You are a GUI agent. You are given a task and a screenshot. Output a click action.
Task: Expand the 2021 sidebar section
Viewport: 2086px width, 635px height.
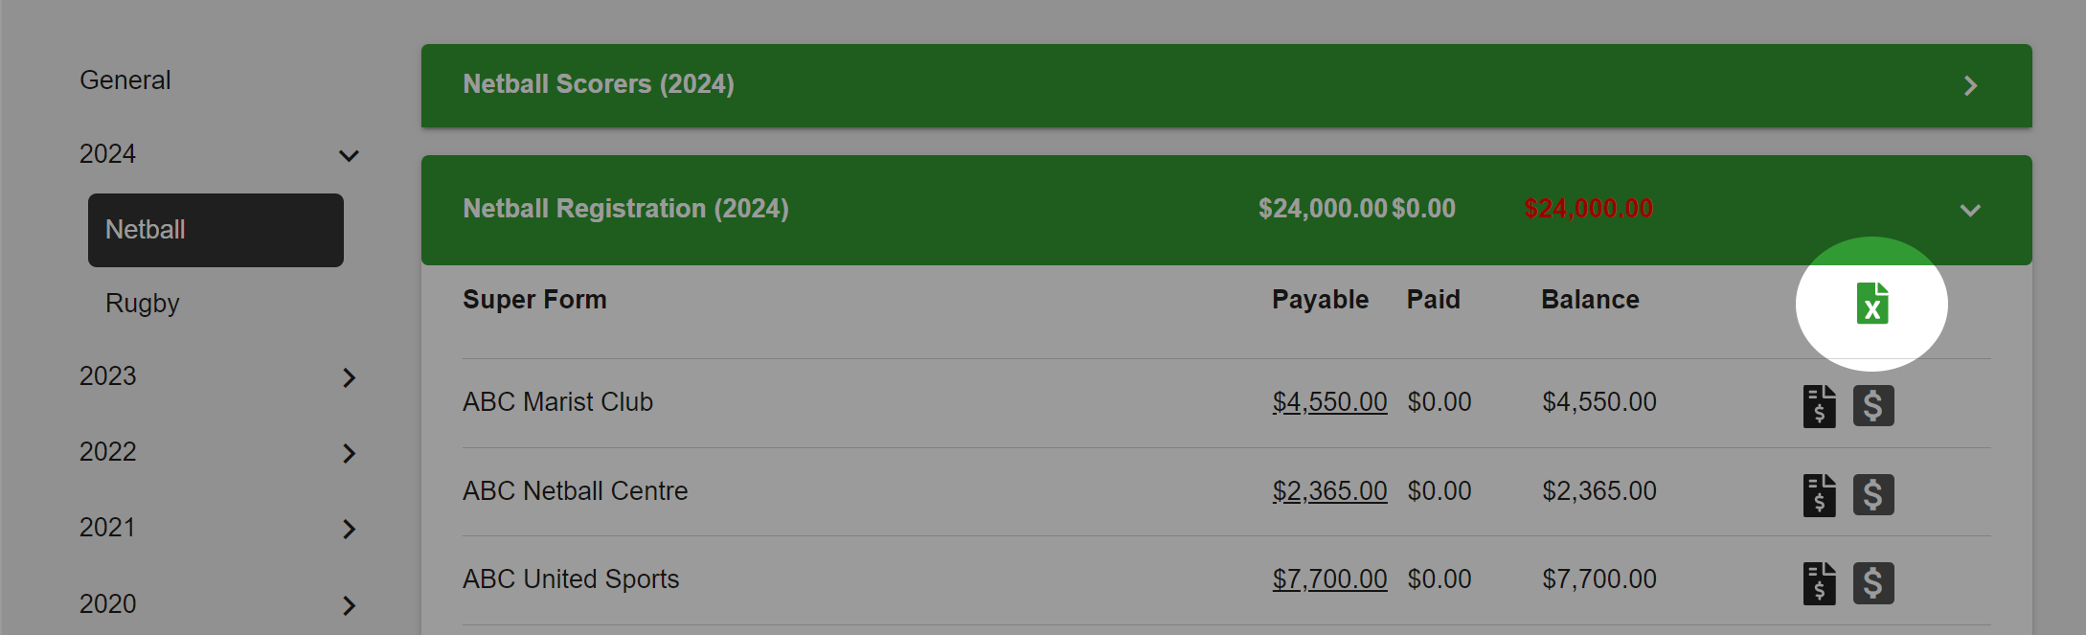349,529
